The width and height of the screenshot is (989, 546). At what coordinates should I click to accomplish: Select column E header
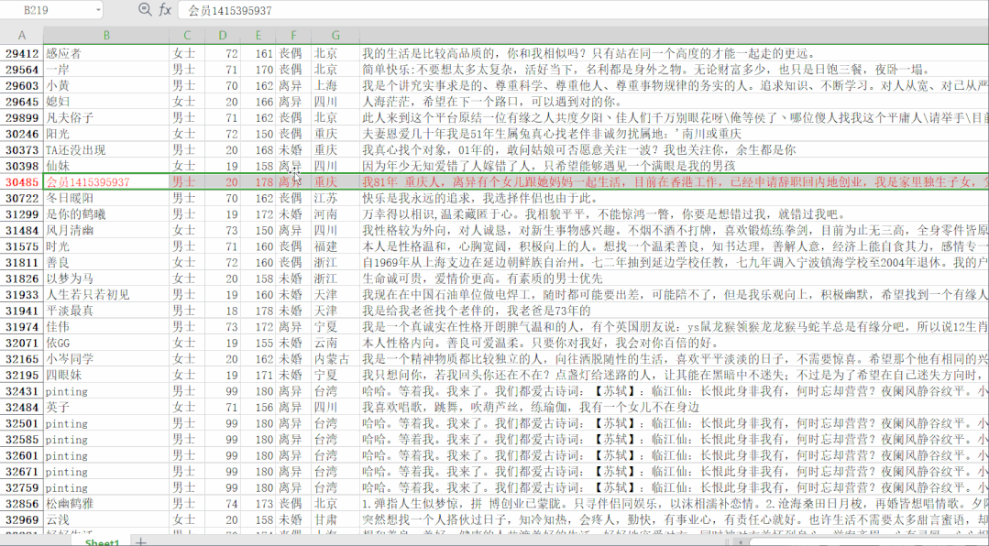click(x=258, y=36)
